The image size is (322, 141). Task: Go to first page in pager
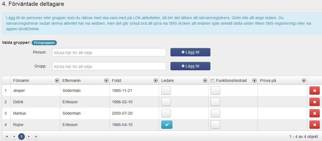[x=7, y=137]
